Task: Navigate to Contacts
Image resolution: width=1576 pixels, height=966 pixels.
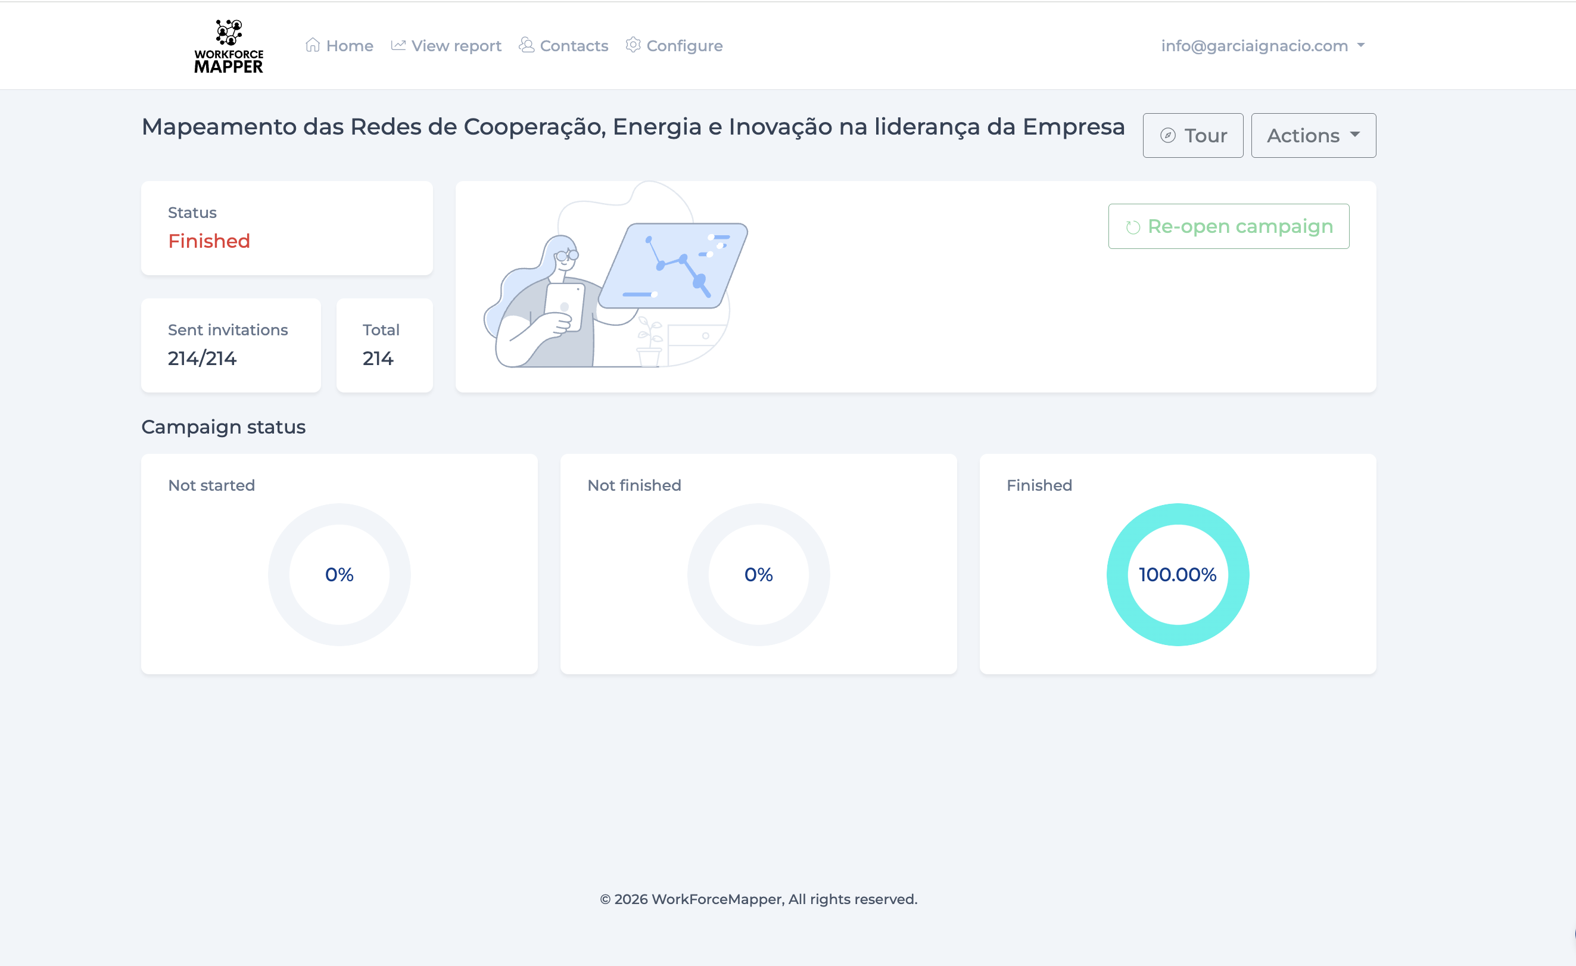Action: 573,45
